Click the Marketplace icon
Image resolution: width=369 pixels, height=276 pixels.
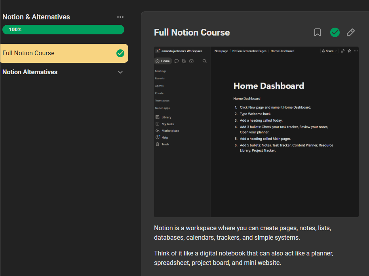pyautogui.click(x=158, y=131)
